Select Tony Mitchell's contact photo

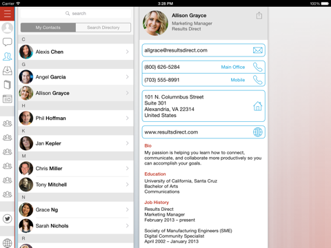tap(26, 185)
